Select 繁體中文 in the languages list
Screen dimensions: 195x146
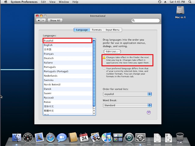click(x=68, y=111)
